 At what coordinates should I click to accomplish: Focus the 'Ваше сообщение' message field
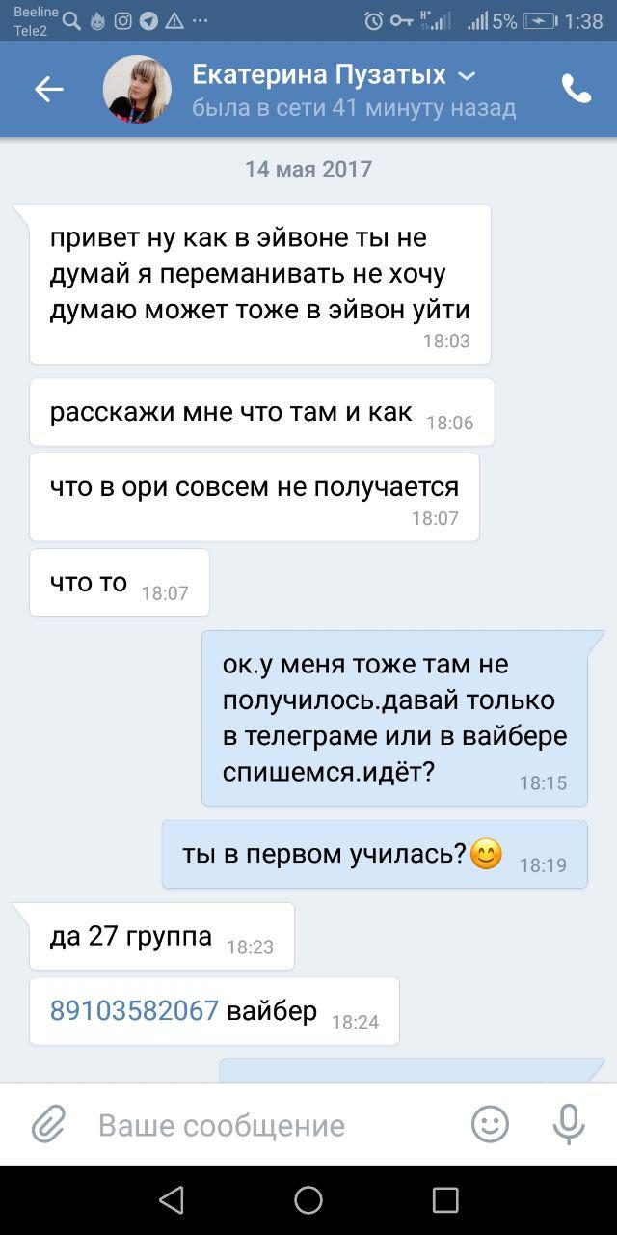coord(221,1125)
